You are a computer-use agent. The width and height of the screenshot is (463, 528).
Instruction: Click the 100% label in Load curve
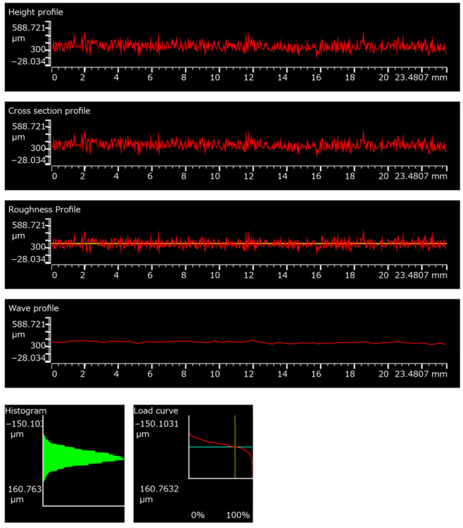238,515
